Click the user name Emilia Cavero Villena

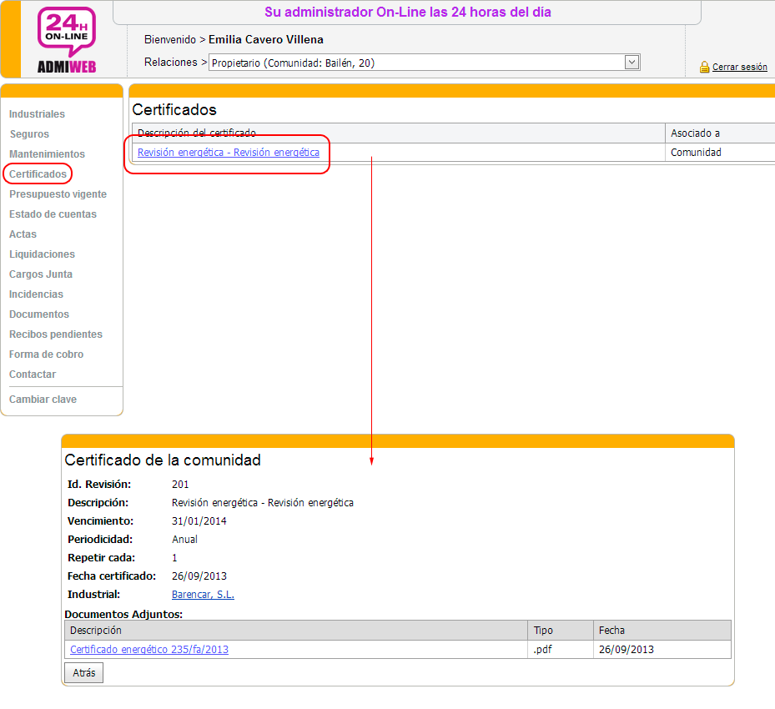pos(266,39)
